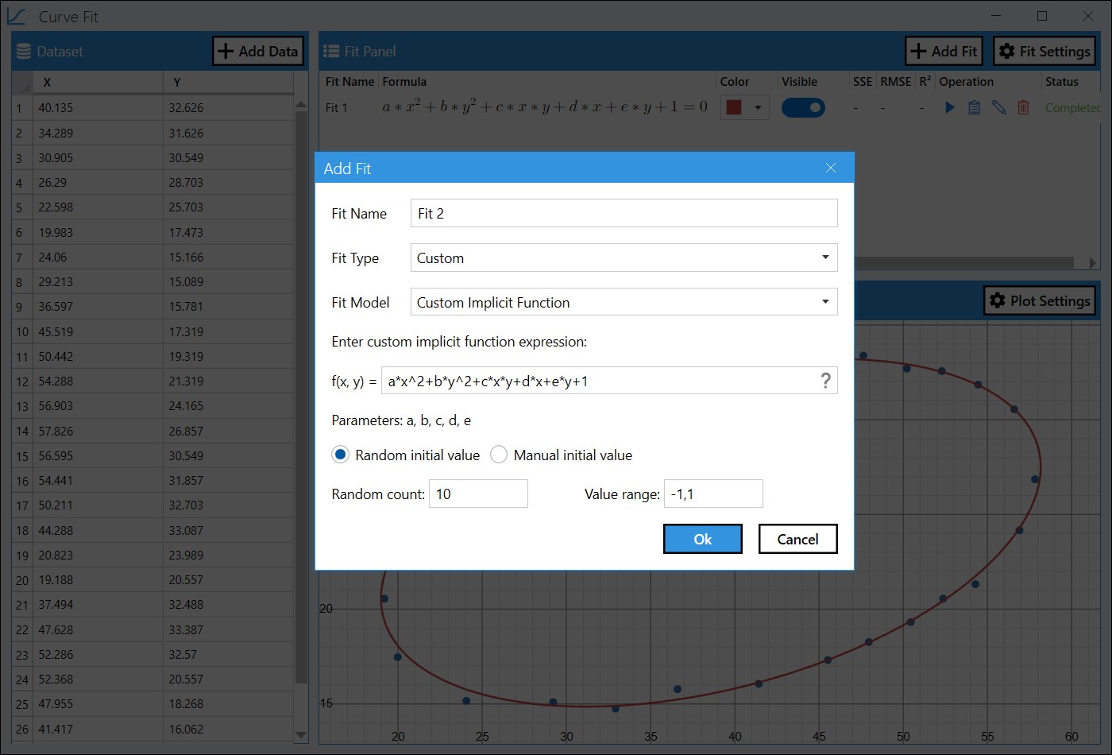Click the Fit 1 red color swatch
The width and height of the screenshot is (1112, 755).
click(734, 107)
